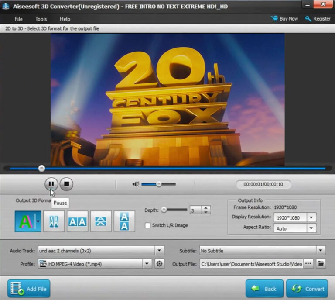This screenshot has height=300, width=335.
Task: Adjust the Depth slider handle
Action: point(164,210)
